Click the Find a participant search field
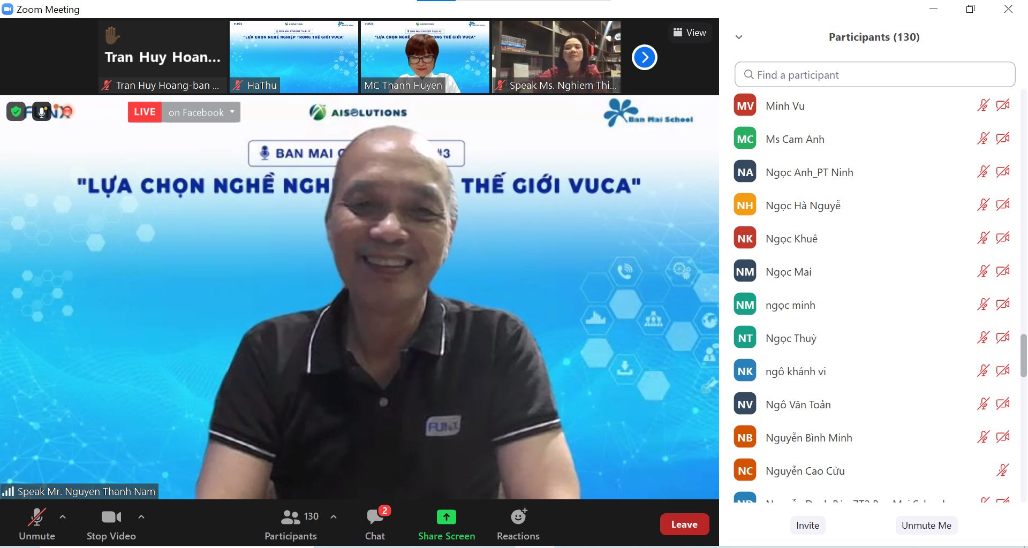Viewport: 1028px width, 548px height. point(875,75)
